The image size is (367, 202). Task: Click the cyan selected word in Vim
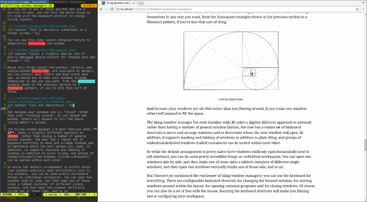(x=86, y=81)
